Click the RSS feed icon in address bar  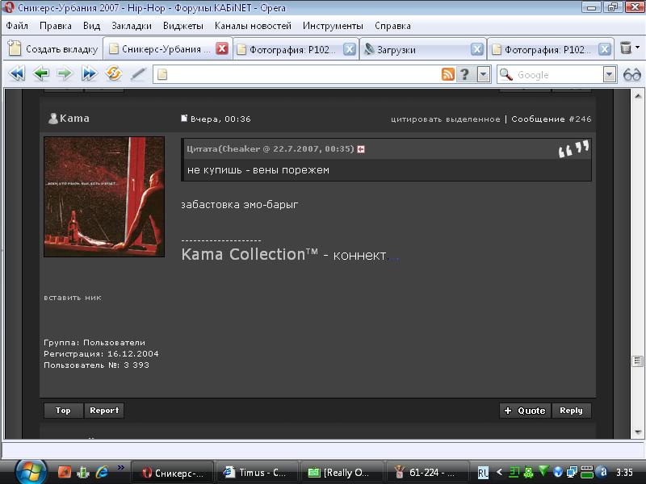pyautogui.click(x=447, y=74)
